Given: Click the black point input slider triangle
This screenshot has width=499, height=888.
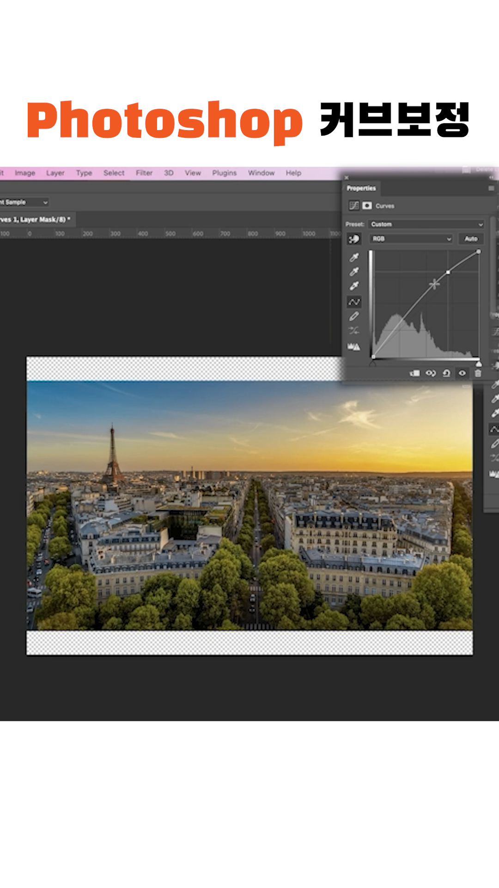Looking at the screenshot, I should (373, 364).
